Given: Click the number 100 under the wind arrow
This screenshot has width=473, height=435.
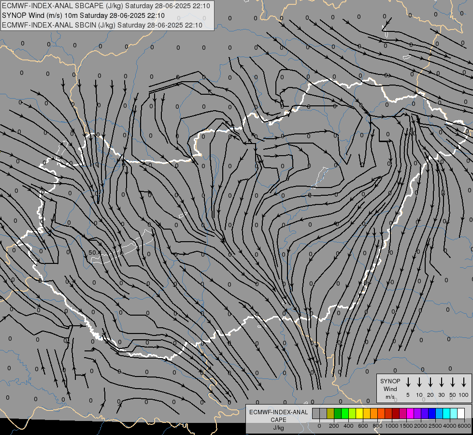Looking at the screenshot, I should point(464,395).
